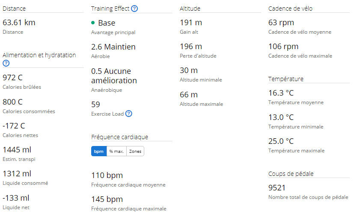This screenshot has width=354, height=216.
Task: Click the green Base status dot
Action: point(93,23)
